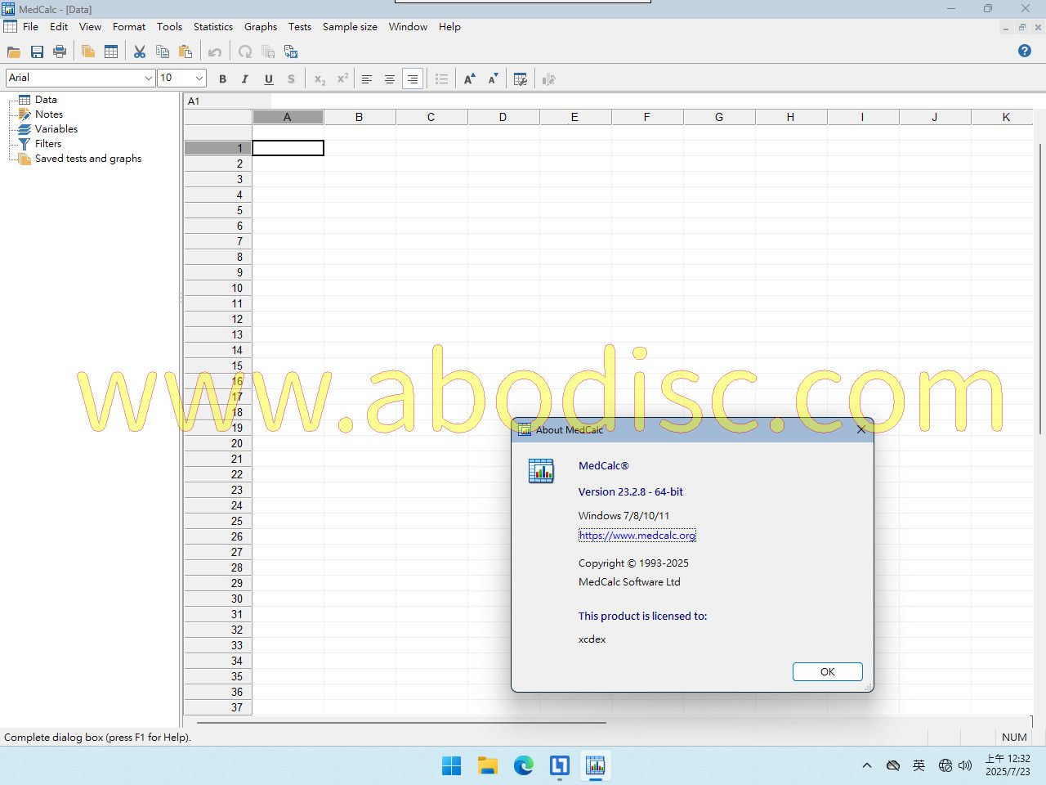Select column B header

point(359,117)
